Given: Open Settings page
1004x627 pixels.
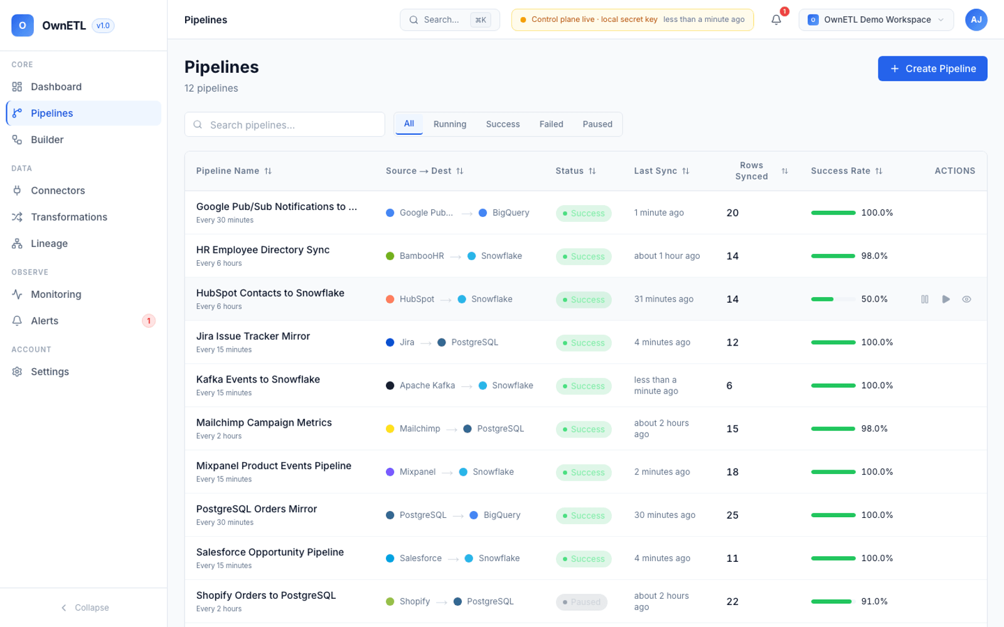Looking at the screenshot, I should click(x=83, y=372).
